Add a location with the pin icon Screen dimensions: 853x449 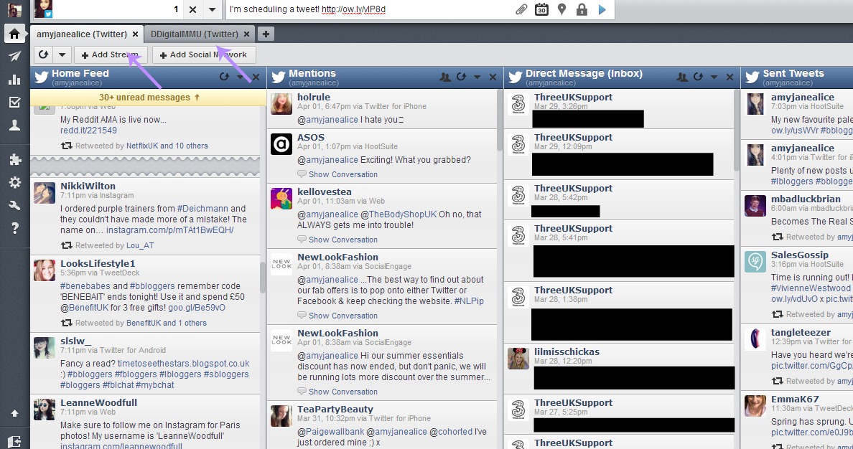pos(562,9)
